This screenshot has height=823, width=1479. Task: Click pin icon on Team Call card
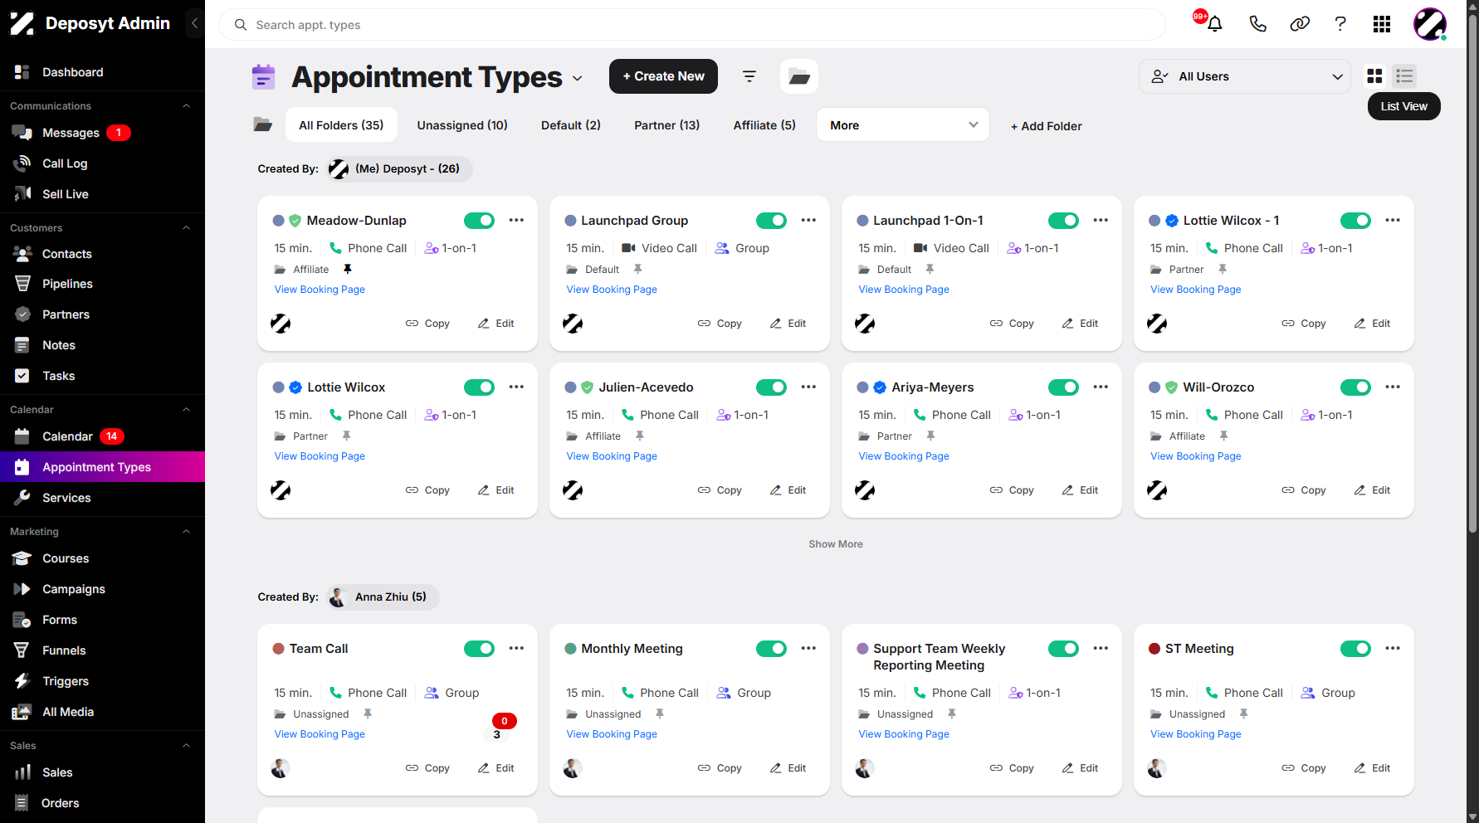pos(368,714)
